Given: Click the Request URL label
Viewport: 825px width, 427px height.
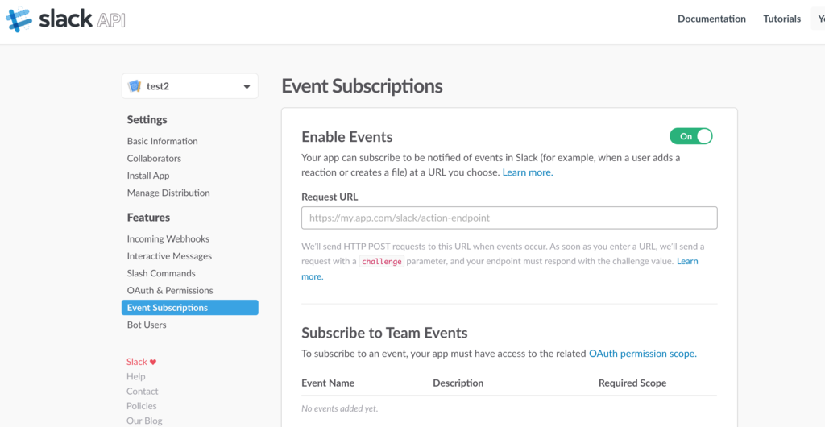Looking at the screenshot, I should click(330, 197).
